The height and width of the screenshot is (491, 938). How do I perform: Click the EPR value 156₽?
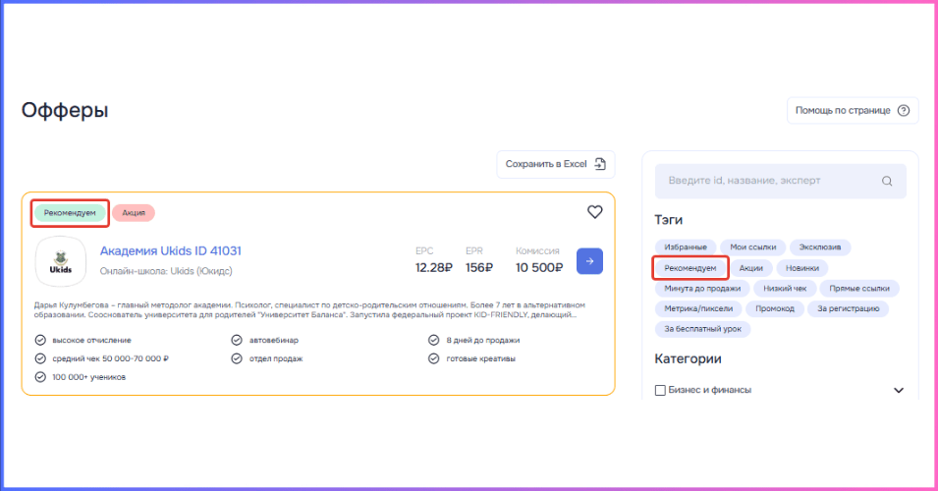tap(479, 268)
